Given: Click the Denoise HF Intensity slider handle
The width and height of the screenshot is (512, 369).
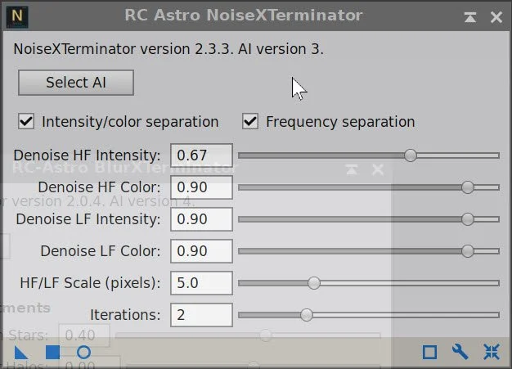Looking at the screenshot, I should 411,155.
